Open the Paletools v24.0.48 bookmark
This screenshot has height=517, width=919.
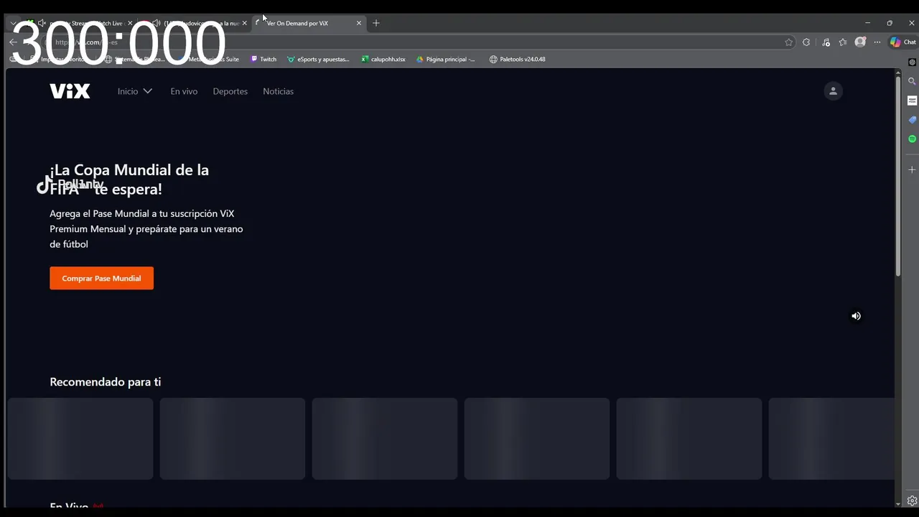click(517, 59)
